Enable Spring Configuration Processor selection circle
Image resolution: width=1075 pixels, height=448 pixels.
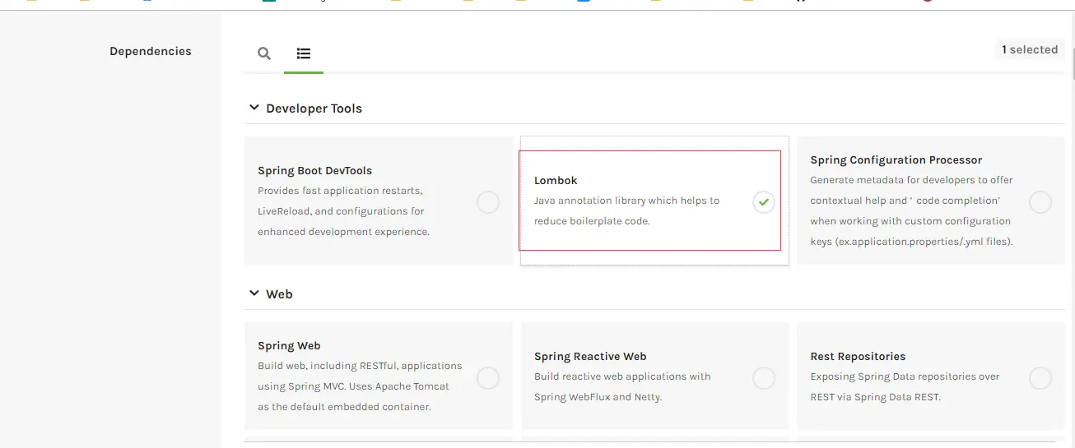pos(1040,202)
